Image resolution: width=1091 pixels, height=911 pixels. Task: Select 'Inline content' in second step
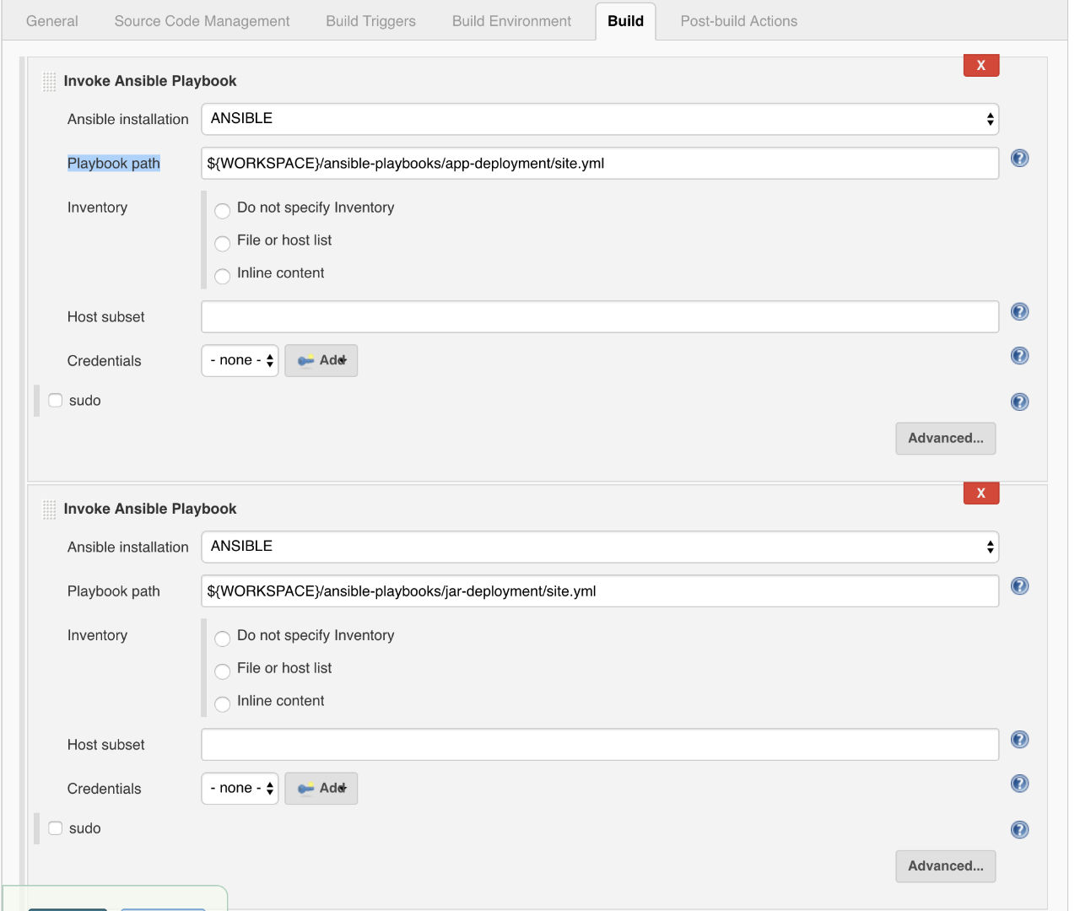tap(223, 703)
